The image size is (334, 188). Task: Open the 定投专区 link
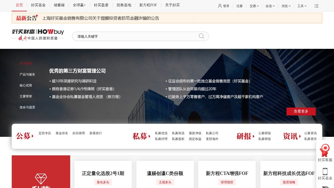(45, 133)
